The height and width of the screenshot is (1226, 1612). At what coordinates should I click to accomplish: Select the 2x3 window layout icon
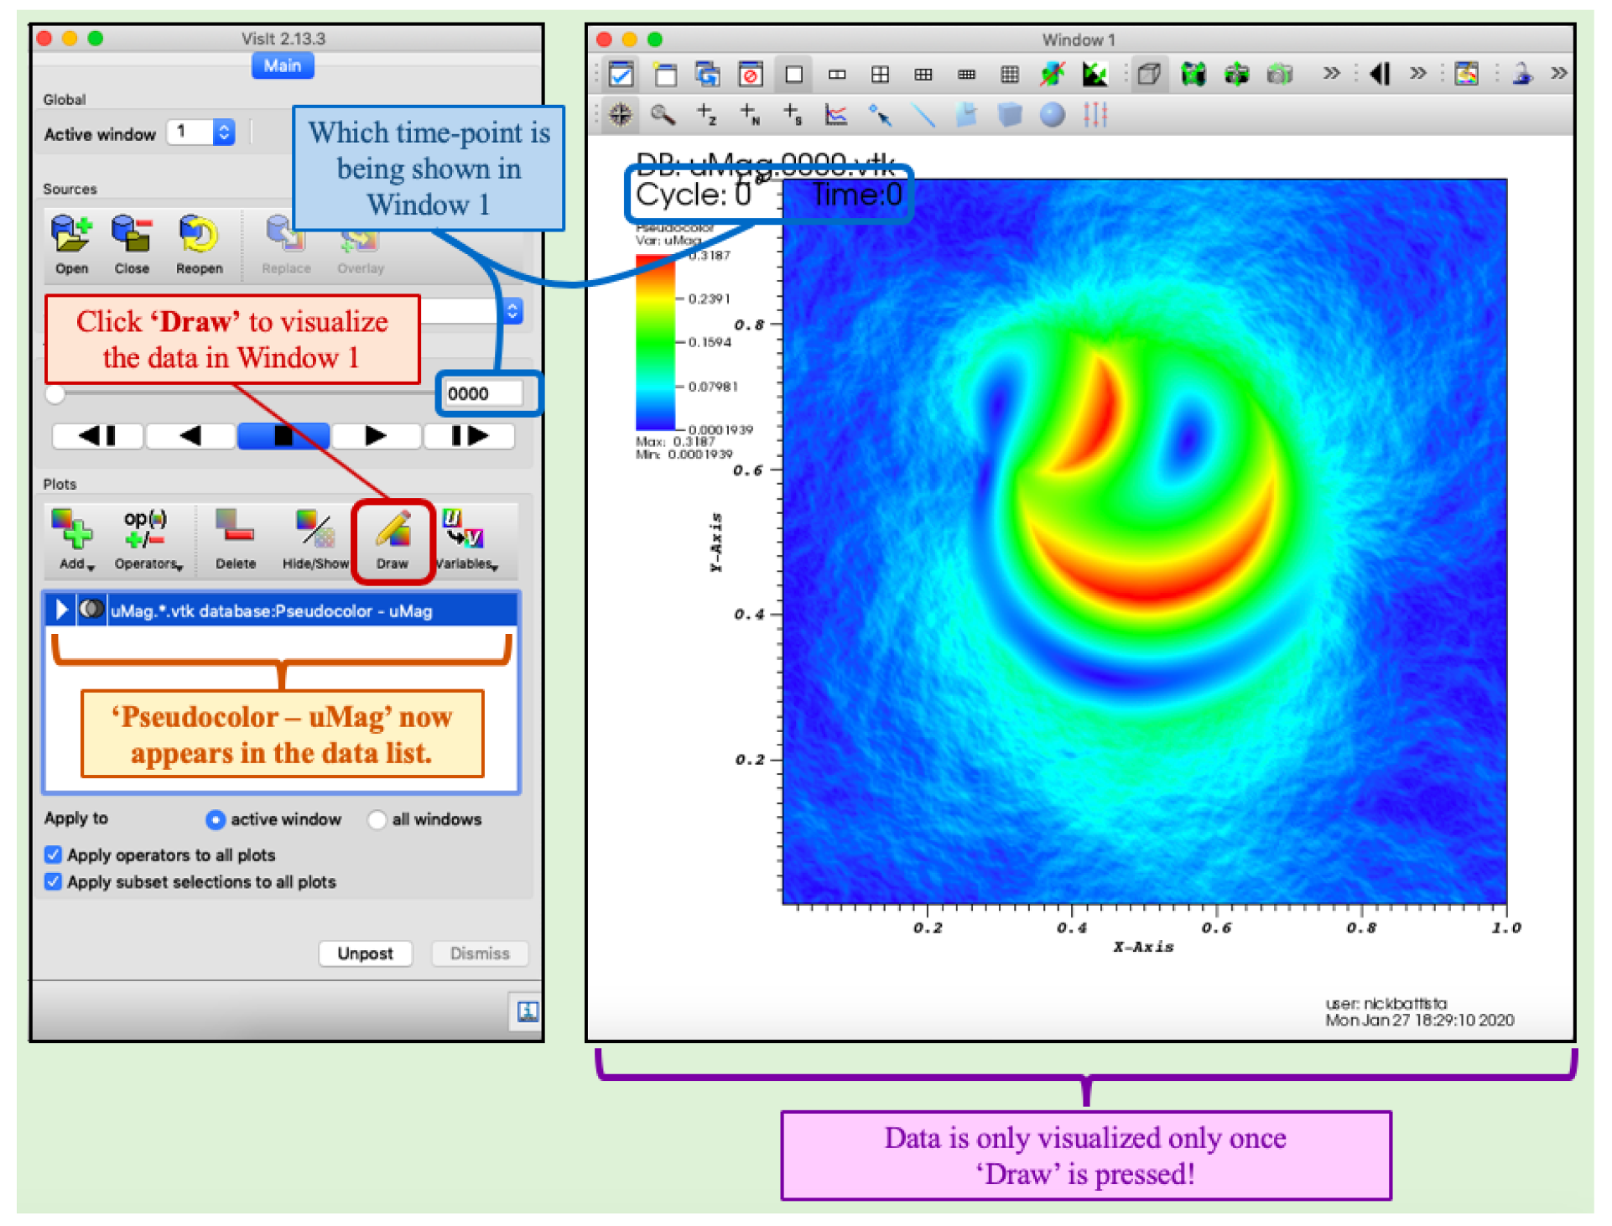click(x=923, y=75)
